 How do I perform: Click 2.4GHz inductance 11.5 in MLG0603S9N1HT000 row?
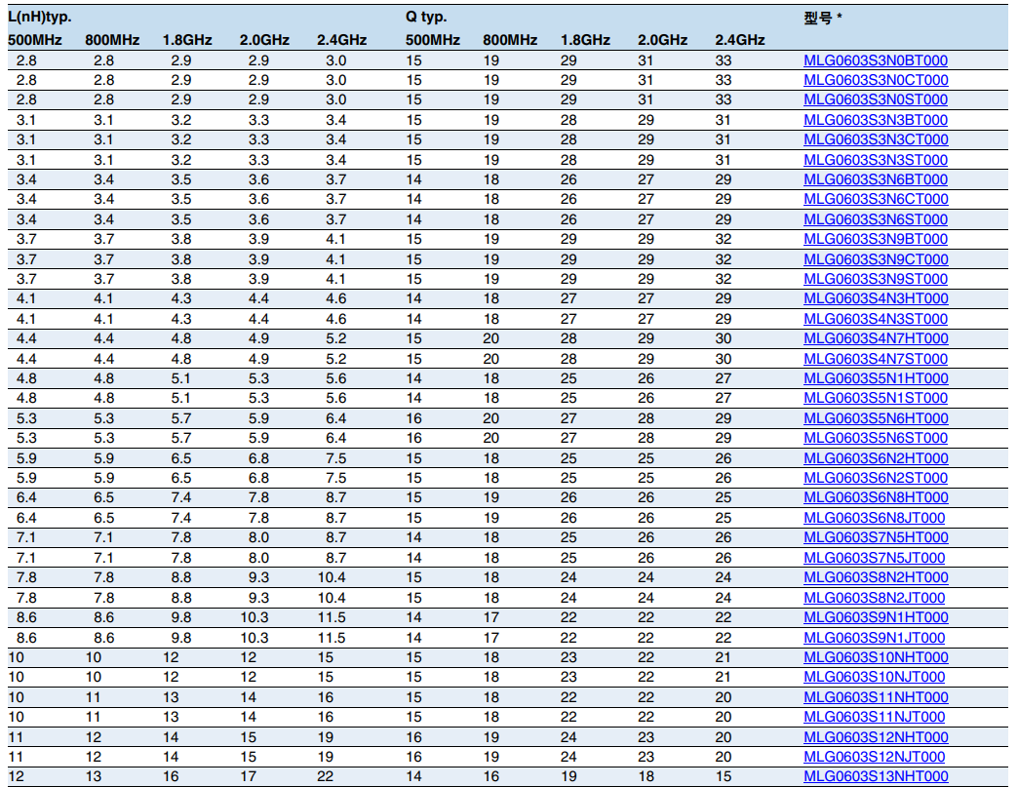(332, 617)
